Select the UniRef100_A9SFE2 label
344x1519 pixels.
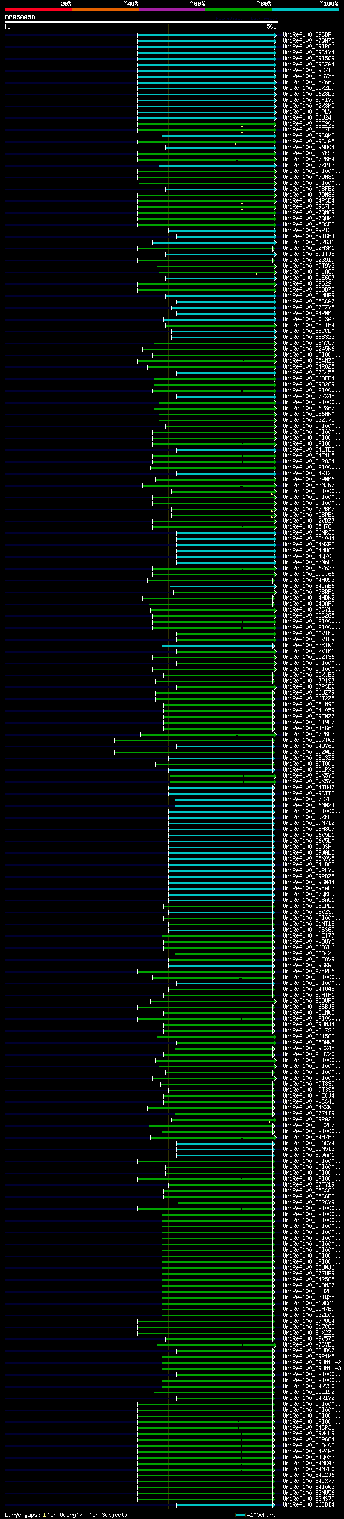308,189
